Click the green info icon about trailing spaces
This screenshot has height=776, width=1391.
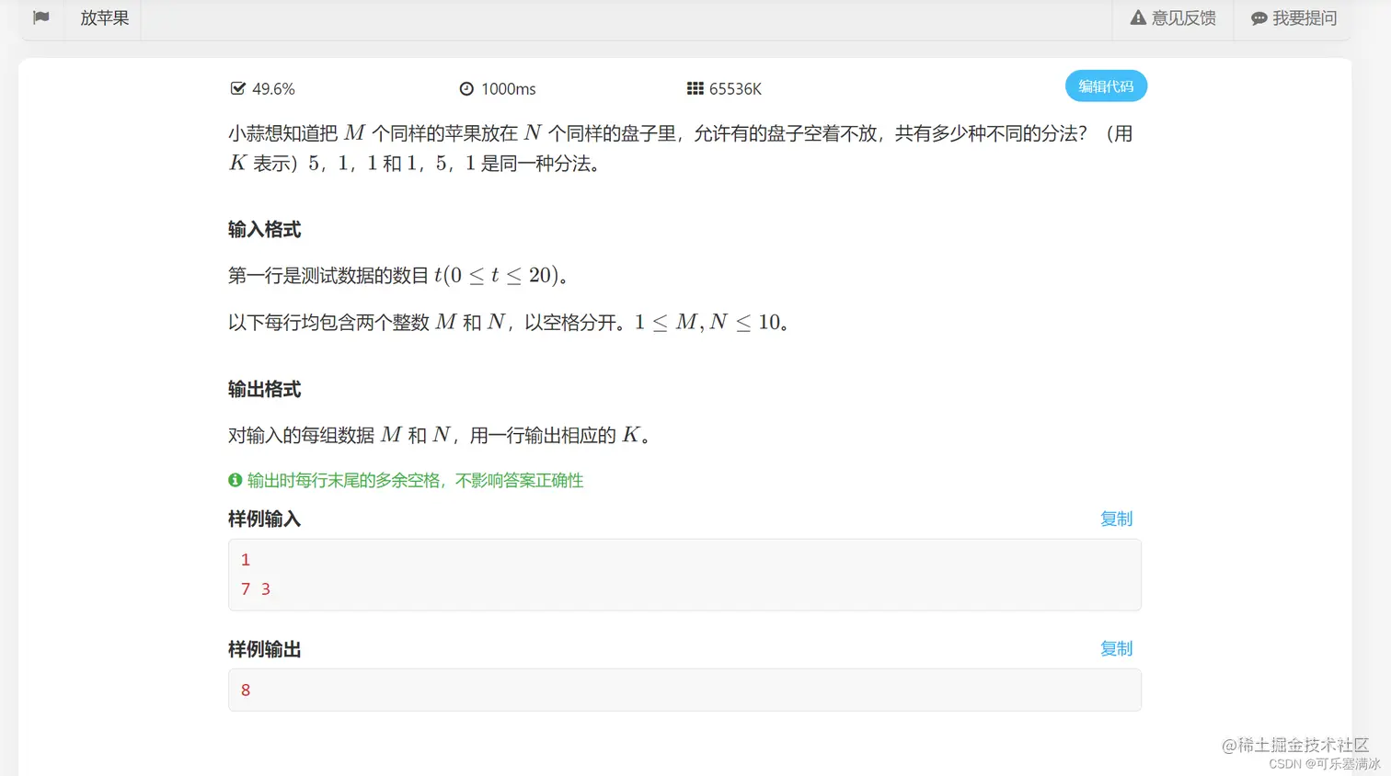[x=233, y=480]
